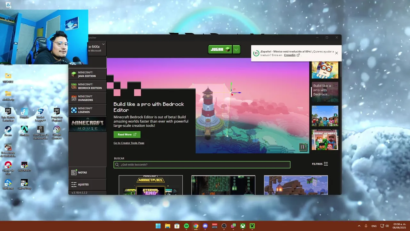Open the Fortnite desktop shortcut

(24, 113)
